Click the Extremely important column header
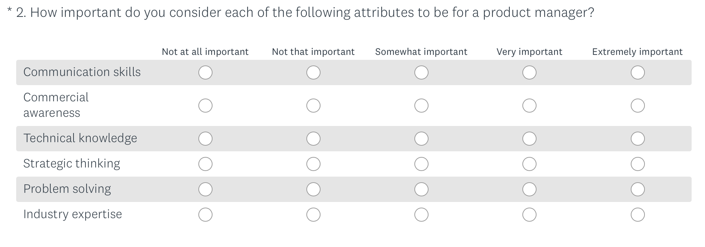Viewport: 705px width, 247px height. pos(637,52)
